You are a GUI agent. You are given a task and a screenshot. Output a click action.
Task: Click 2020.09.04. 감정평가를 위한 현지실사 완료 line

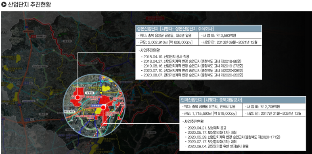pyautogui.click(x=217, y=147)
